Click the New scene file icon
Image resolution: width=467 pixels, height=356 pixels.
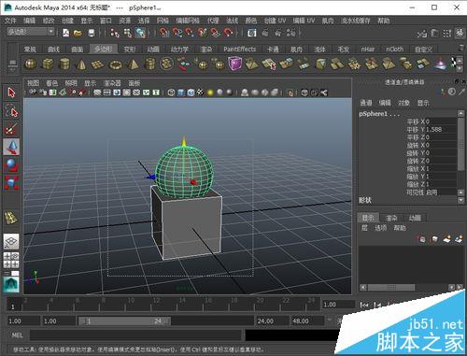65,33
